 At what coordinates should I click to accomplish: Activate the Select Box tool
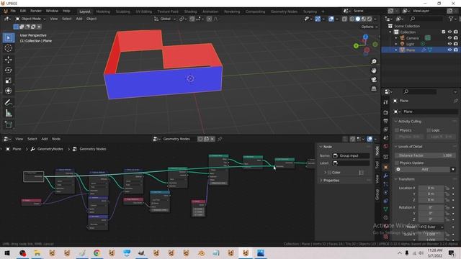coord(8,38)
